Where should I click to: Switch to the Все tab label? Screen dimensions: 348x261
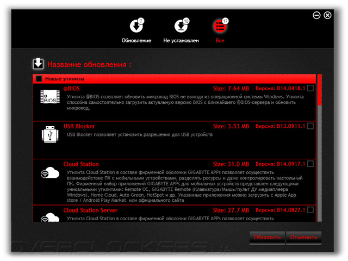click(x=220, y=41)
